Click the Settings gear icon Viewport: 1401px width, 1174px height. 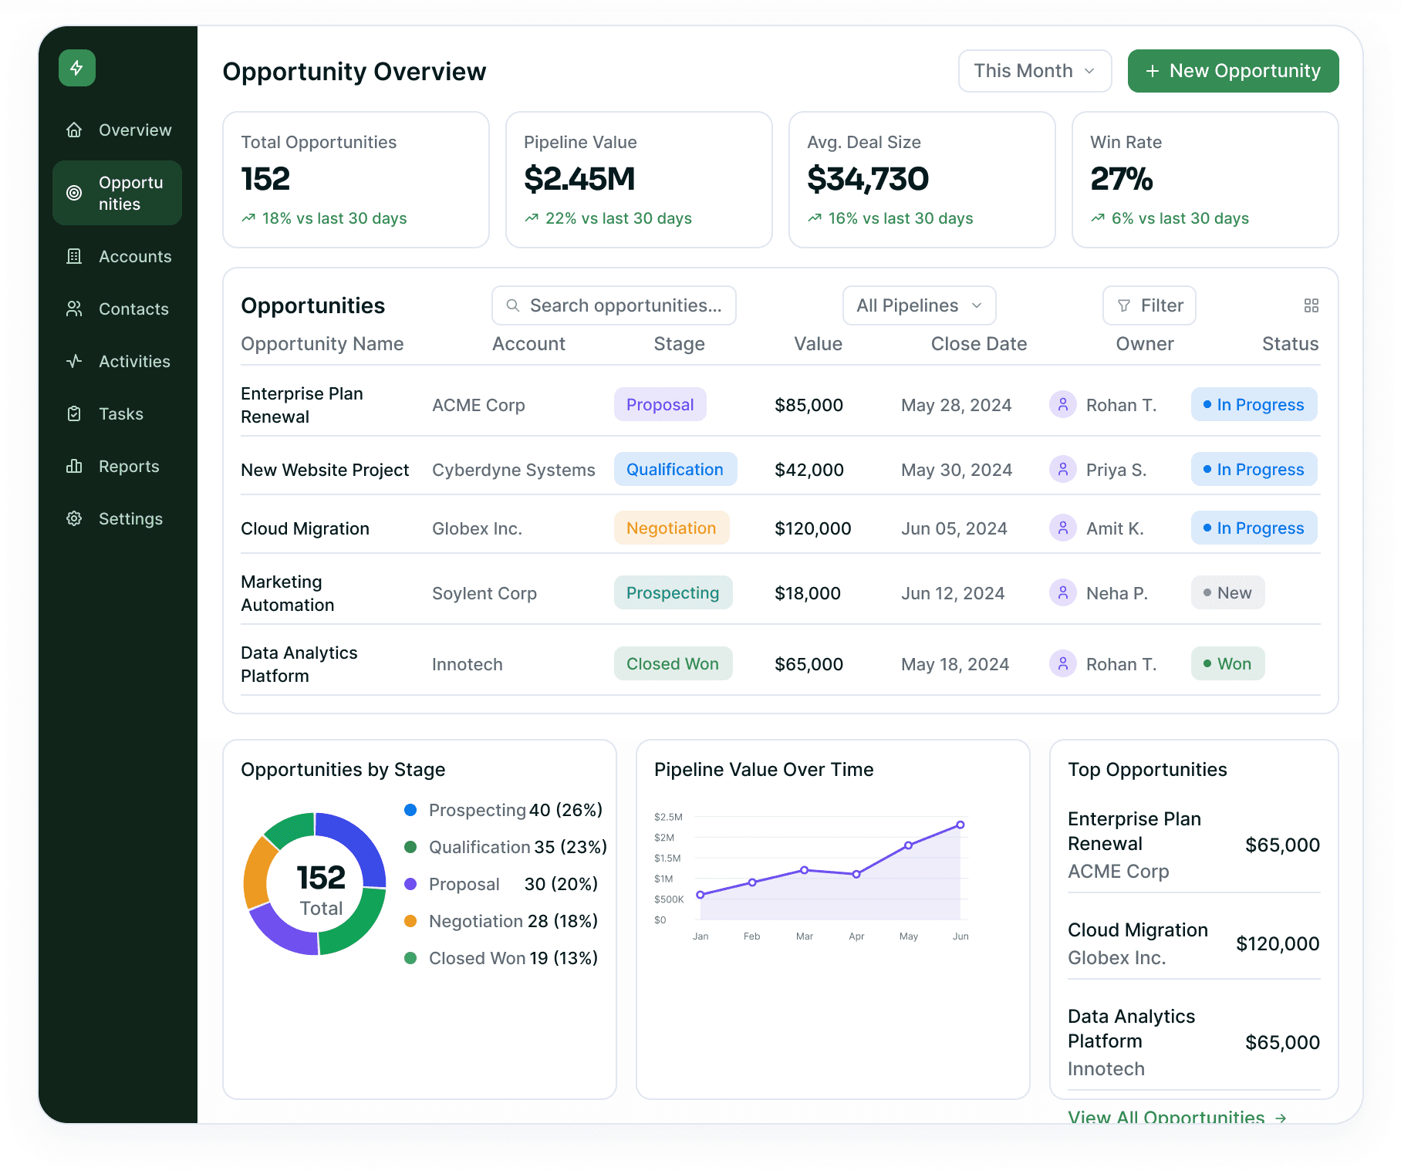coord(74,518)
